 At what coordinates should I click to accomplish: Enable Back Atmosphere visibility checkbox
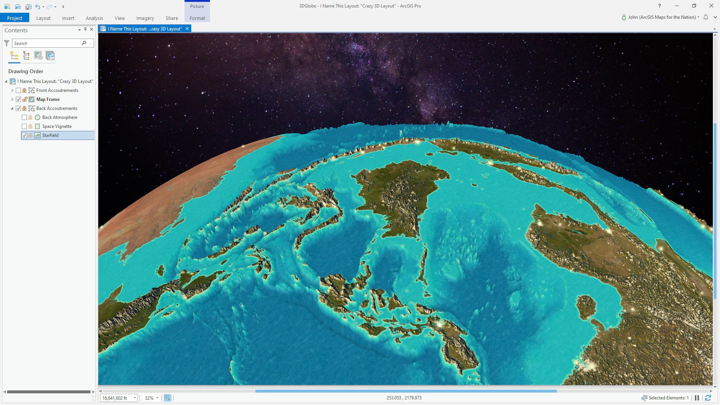coord(24,117)
